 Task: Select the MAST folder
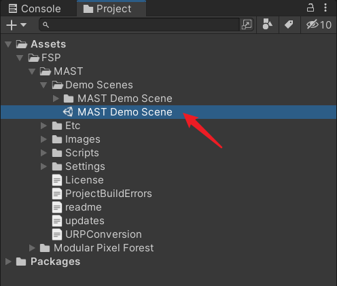pyautogui.click(x=68, y=71)
